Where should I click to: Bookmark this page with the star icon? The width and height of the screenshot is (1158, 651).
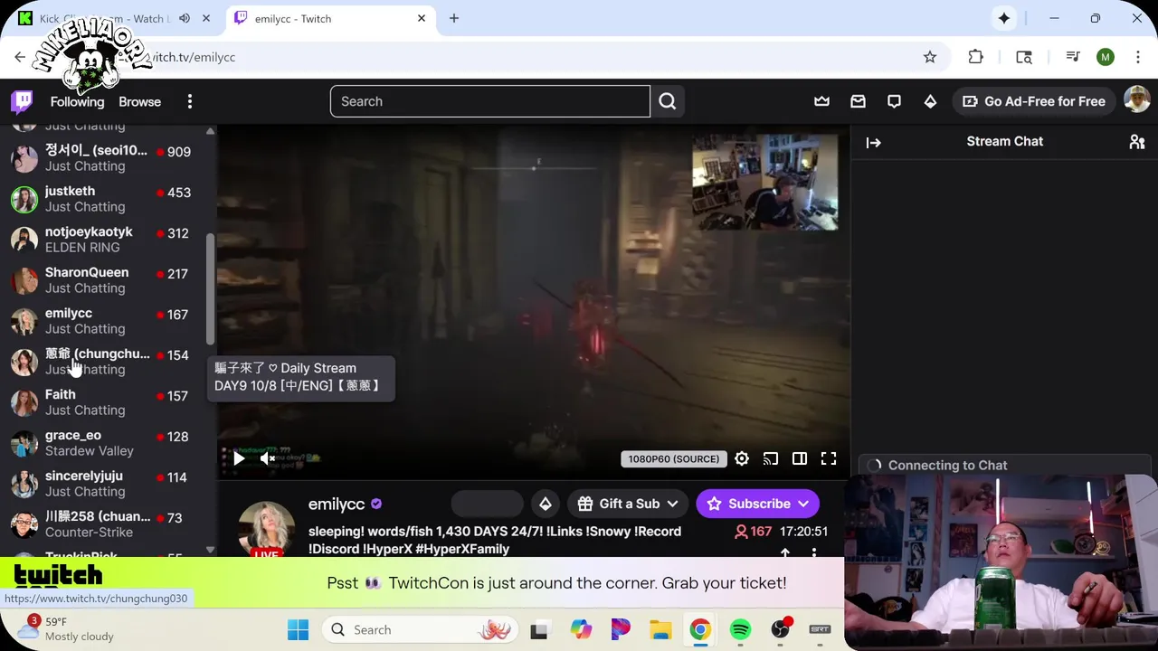[x=930, y=57]
